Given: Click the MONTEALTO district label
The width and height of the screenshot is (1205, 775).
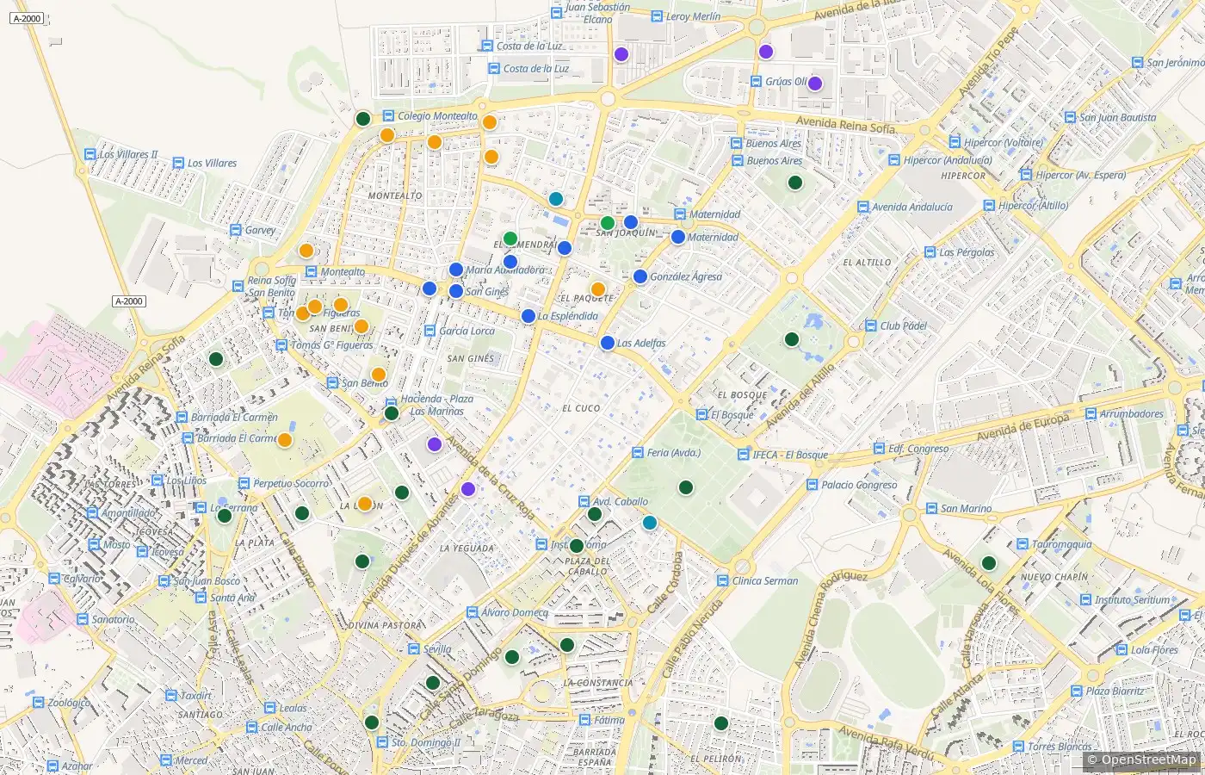Looking at the screenshot, I should click(395, 195).
